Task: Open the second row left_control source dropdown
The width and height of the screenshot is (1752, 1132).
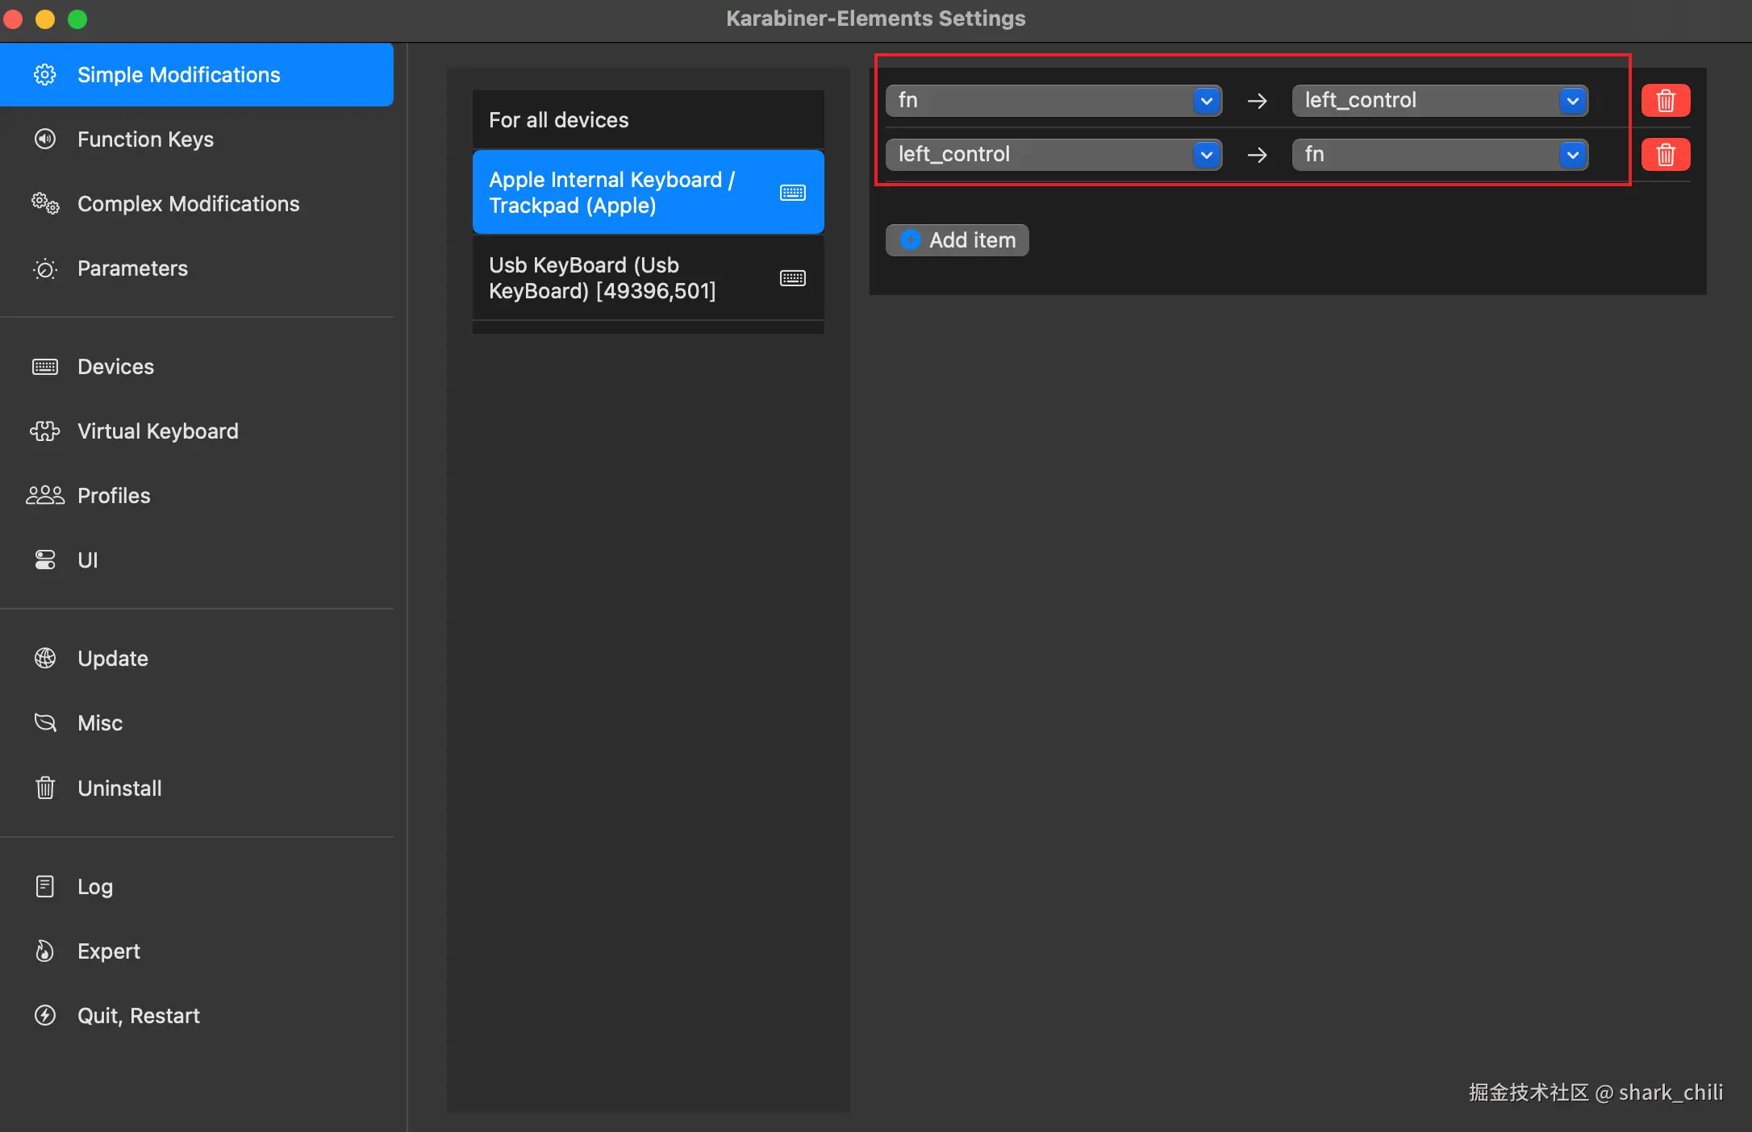Action: [x=1053, y=155]
